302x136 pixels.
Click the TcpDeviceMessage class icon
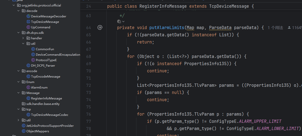(x=28, y=22)
